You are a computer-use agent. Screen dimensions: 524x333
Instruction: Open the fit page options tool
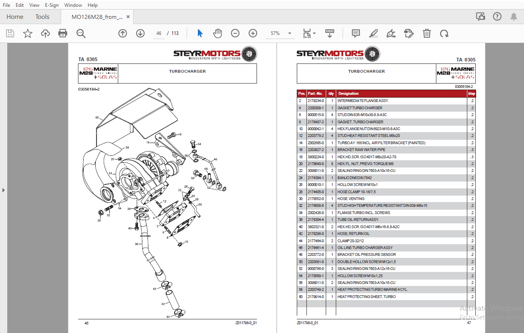coord(309,33)
